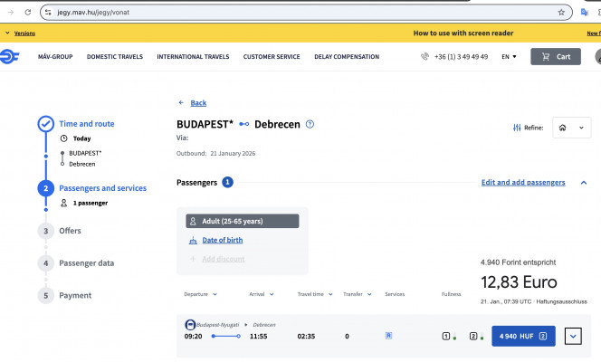Select the 4 940 HUF ticket price button
This screenshot has width=601, height=362.
(523, 336)
